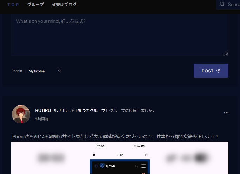Open RUTIRU-ルチル- profile name link
Screen dimensions: 240x174
pos(52,111)
